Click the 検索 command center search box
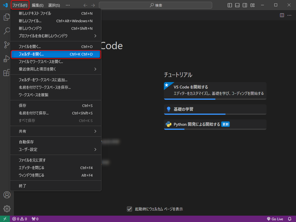 point(156,5)
